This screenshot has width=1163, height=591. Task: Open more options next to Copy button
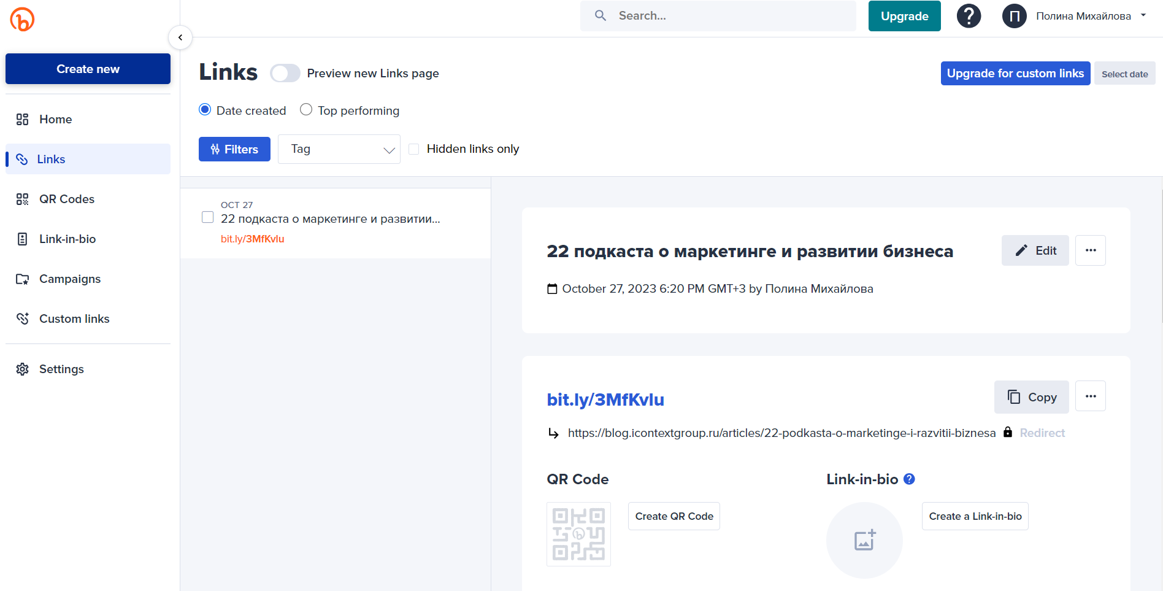tap(1091, 396)
